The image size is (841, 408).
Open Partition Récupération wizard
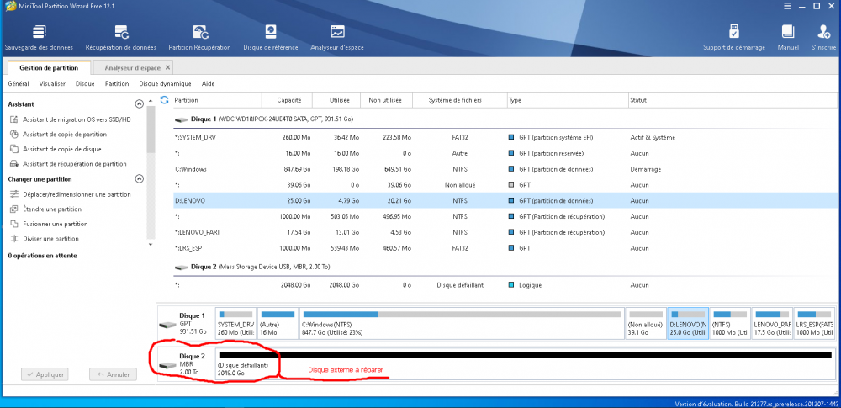pyautogui.click(x=199, y=37)
